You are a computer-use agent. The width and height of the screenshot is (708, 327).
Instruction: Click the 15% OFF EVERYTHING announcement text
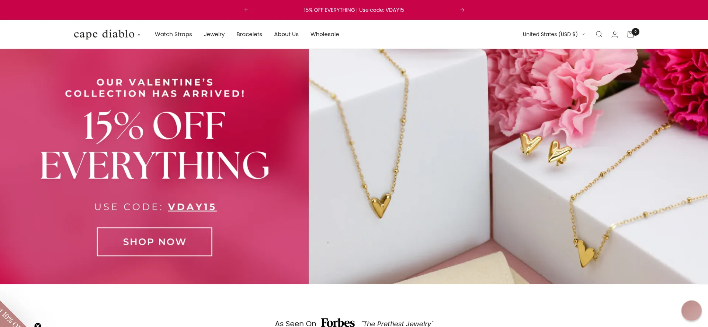click(x=354, y=10)
